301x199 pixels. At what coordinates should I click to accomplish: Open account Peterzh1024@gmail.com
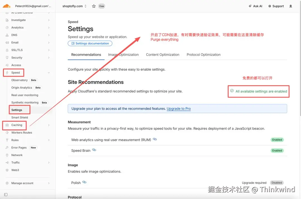pyautogui.click(x=33, y=6)
